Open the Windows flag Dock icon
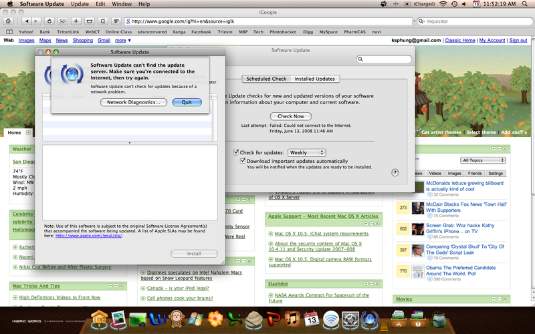535x334 pixels. click(x=196, y=319)
